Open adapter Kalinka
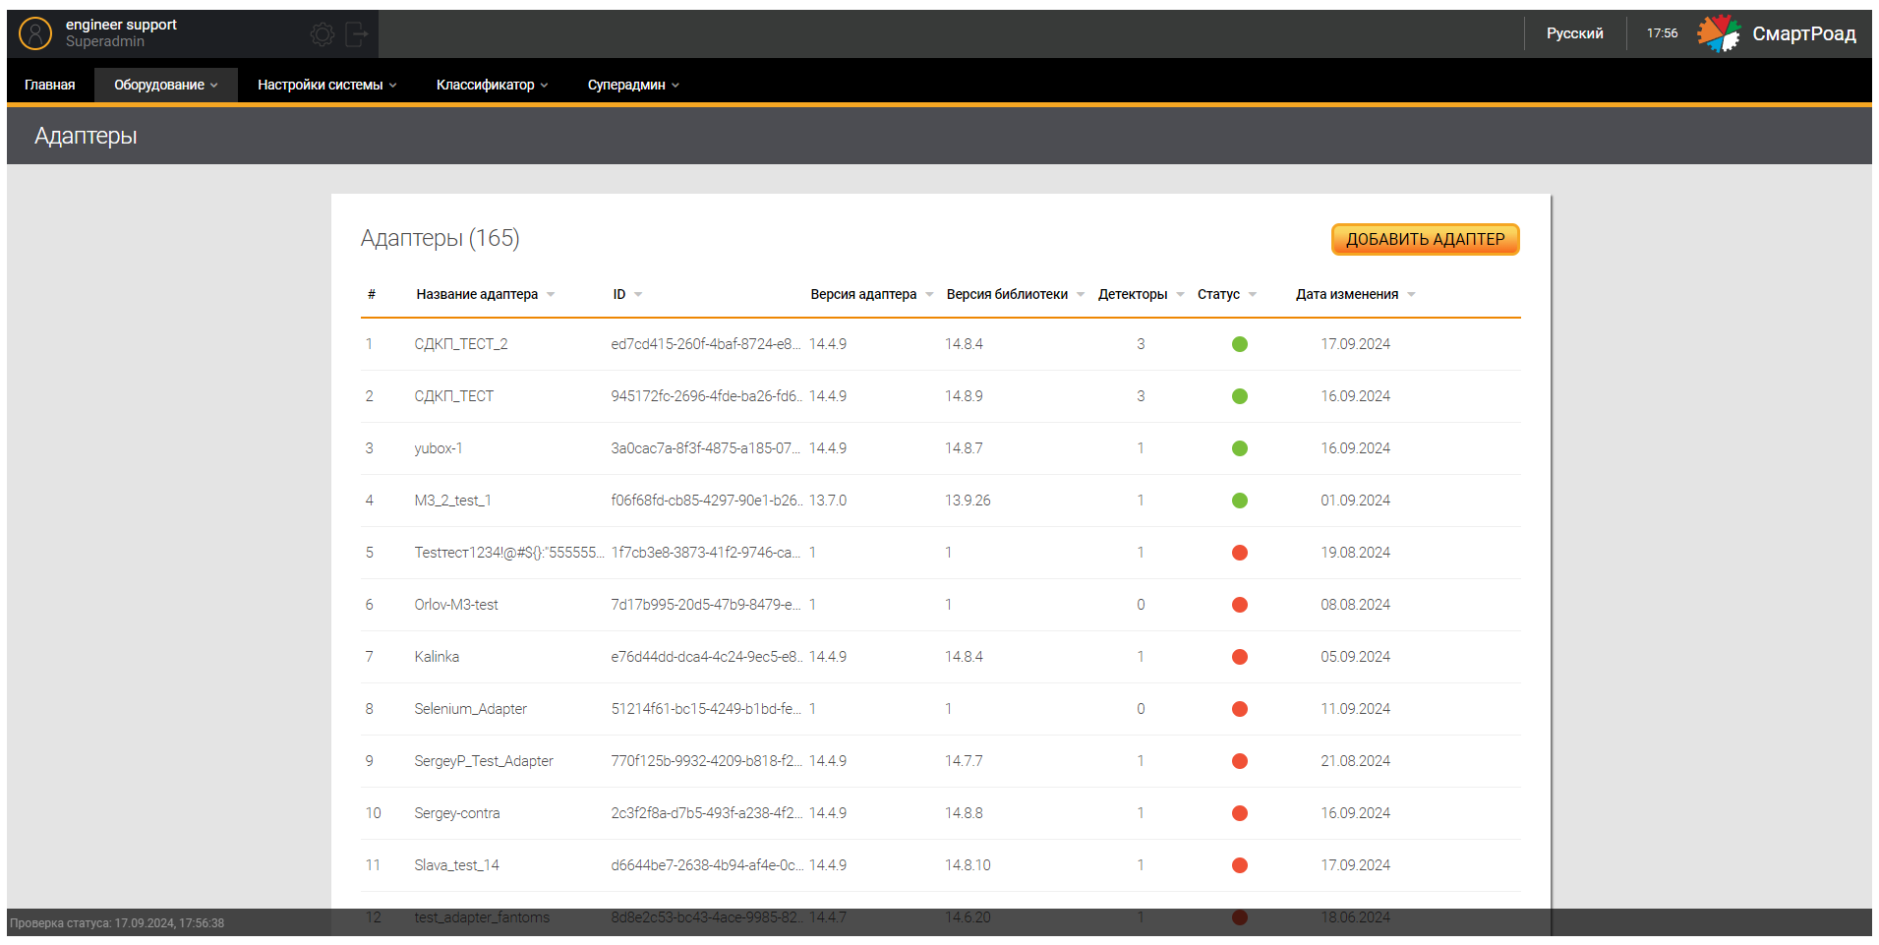The image size is (1879, 945). (437, 657)
